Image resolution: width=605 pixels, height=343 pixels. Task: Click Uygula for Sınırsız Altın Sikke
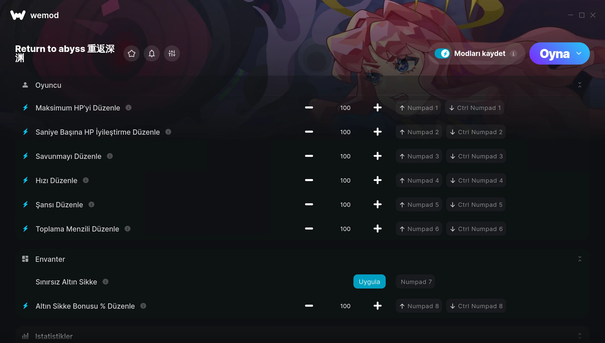[370, 282]
